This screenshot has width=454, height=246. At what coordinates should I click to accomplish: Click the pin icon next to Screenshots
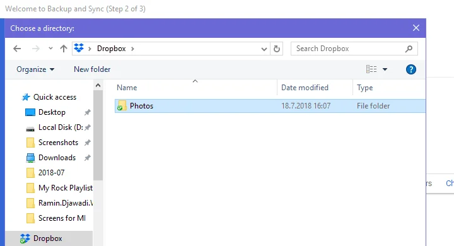[x=88, y=143]
